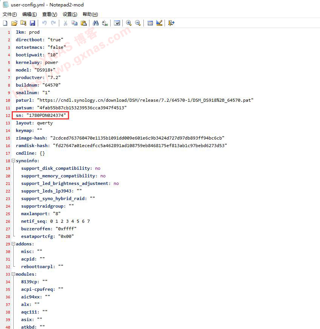
Task: Click the Undo arrow icon
Action: click(45, 23)
